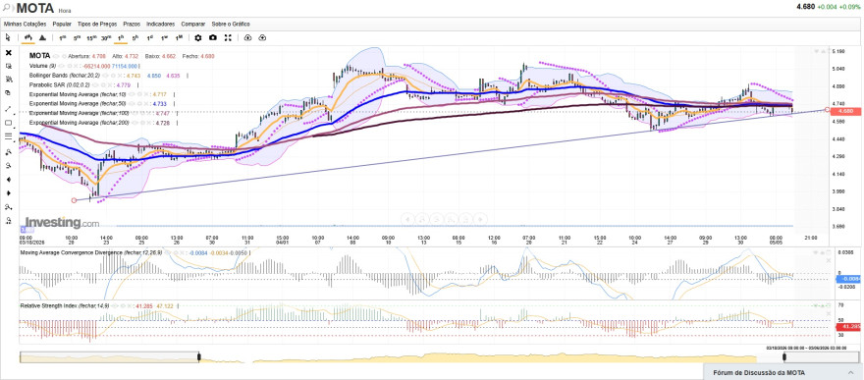Click right handle of range navigator
Image resolution: width=864 pixels, height=380 pixels.
click(784, 357)
